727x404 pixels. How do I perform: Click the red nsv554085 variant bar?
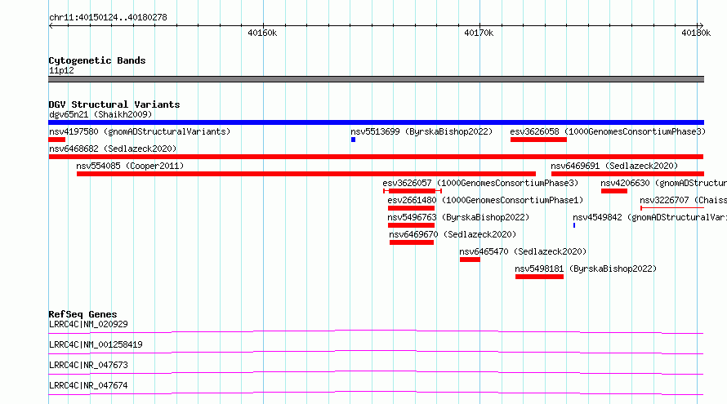click(306, 174)
